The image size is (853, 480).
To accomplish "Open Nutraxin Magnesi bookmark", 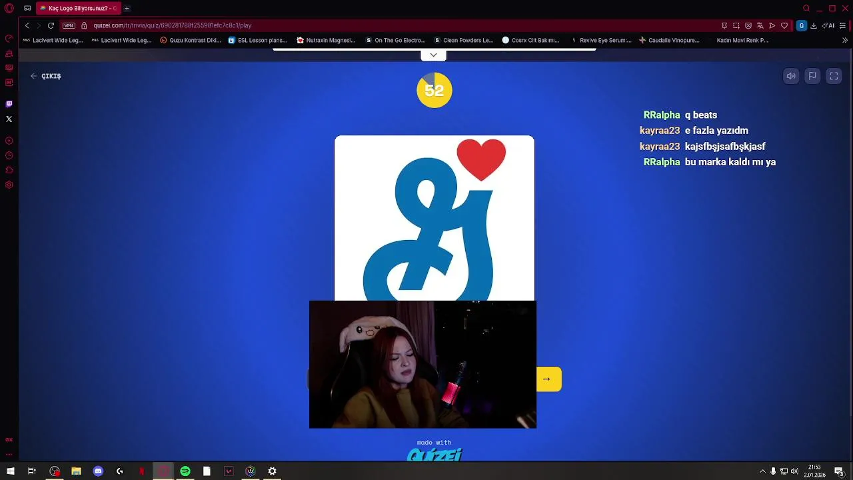I will (327, 40).
